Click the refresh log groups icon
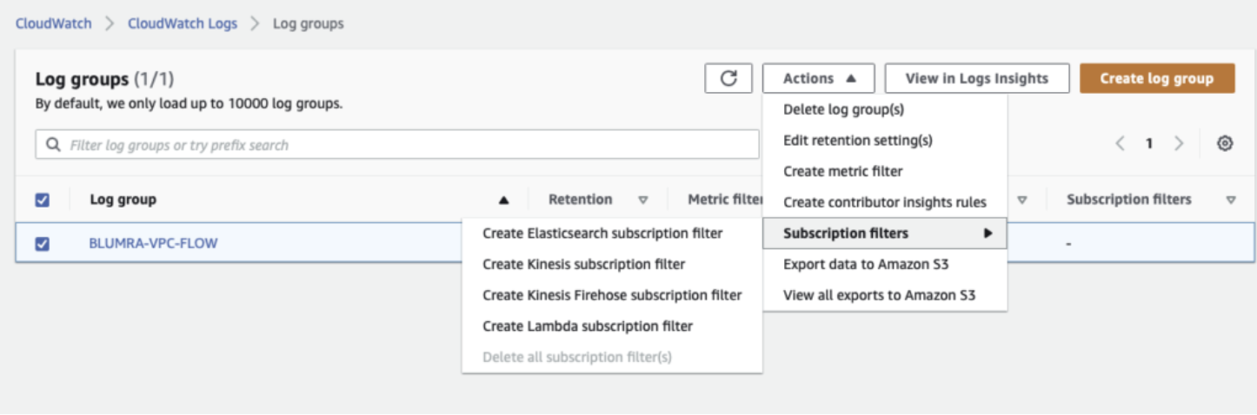Viewport: 1257px width, 415px height. (728, 78)
